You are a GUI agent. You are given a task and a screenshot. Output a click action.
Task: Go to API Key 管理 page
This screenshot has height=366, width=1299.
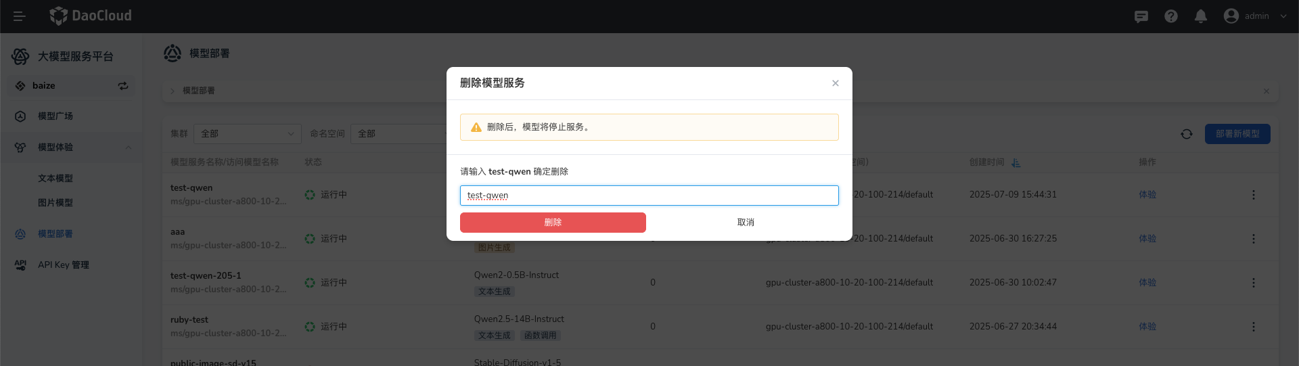coord(63,265)
